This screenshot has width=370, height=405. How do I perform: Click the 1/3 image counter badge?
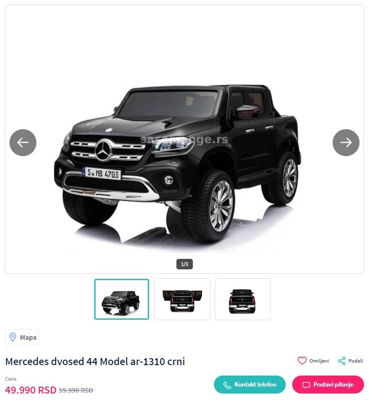pos(185,264)
